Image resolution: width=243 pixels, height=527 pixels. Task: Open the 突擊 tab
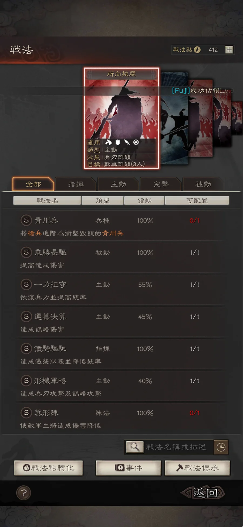click(x=161, y=184)
